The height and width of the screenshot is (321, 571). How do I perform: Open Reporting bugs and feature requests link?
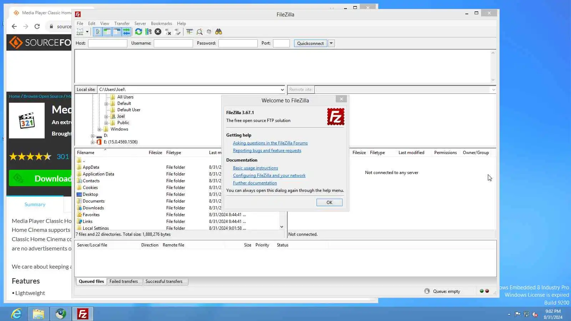[x=267, y=151]
